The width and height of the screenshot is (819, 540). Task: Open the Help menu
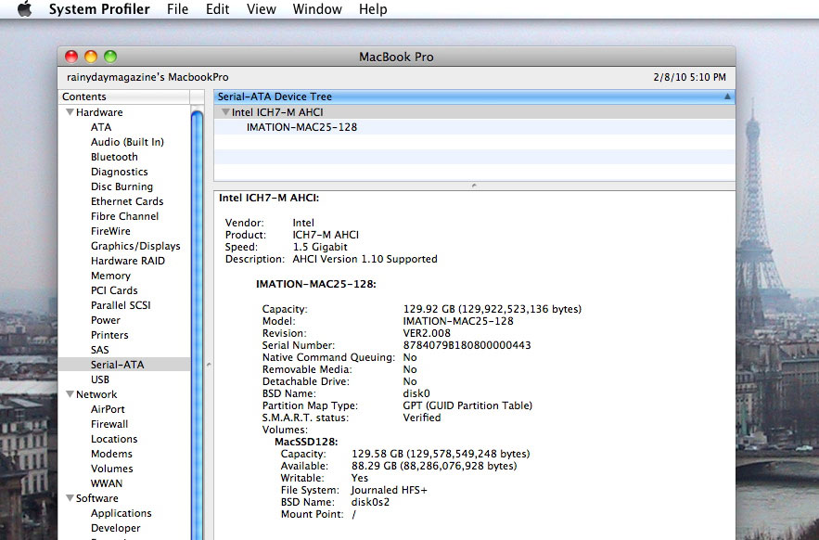[373, 9]
